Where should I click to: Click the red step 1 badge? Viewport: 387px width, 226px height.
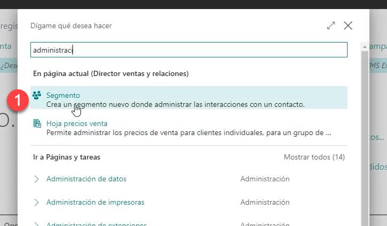pyautogui.click(x=19, y=100)
